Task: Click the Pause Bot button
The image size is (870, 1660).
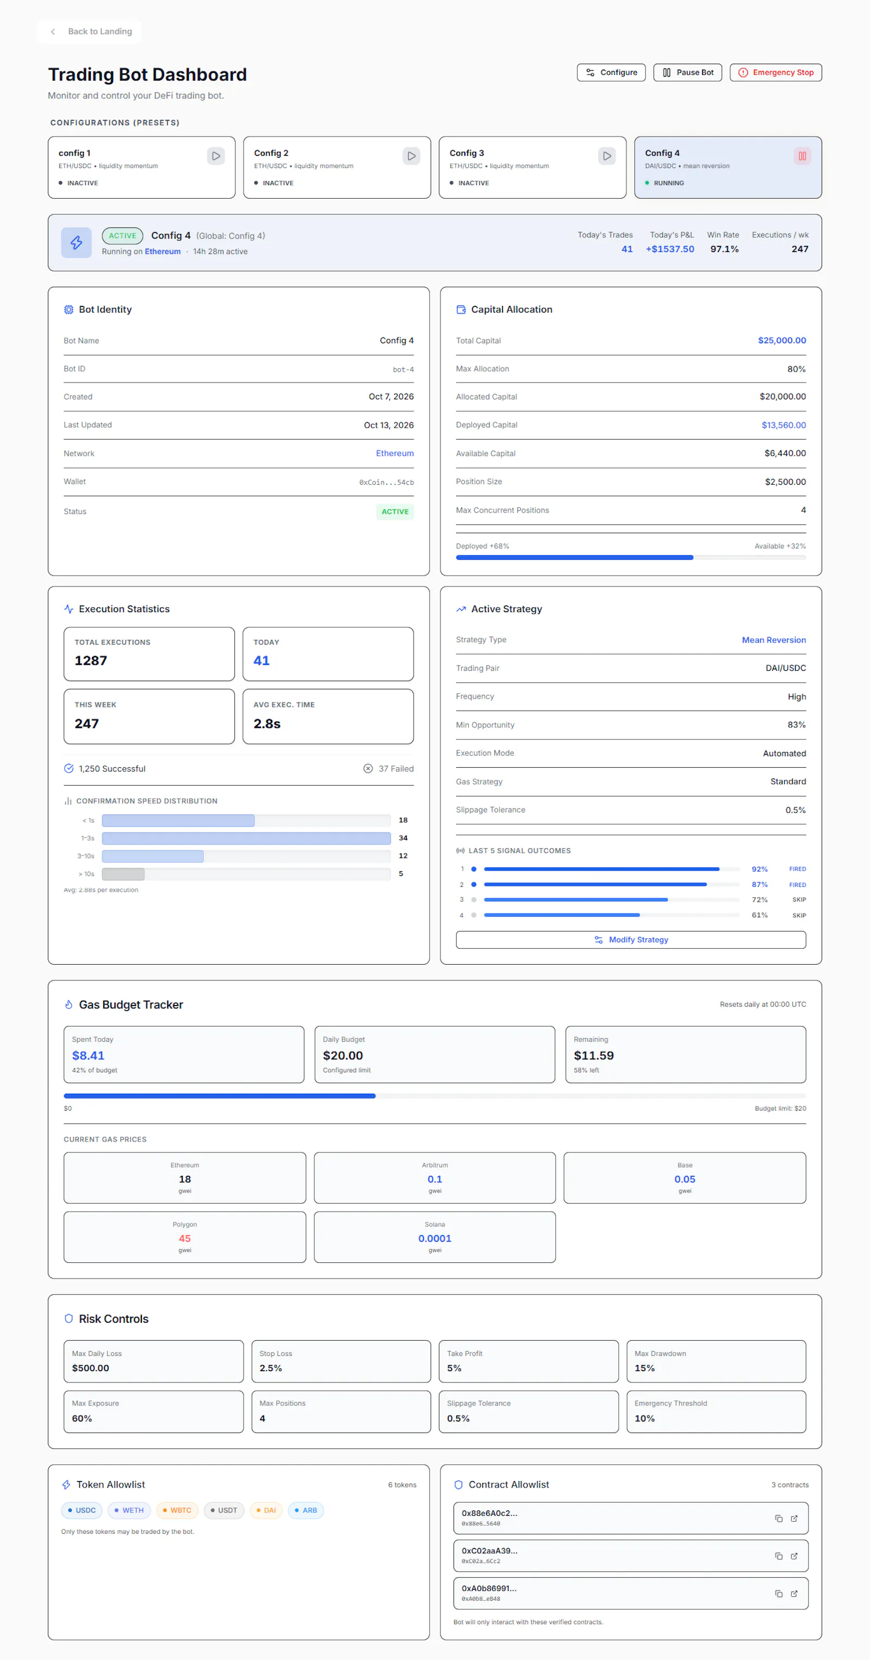Action: tap(688, 72)
